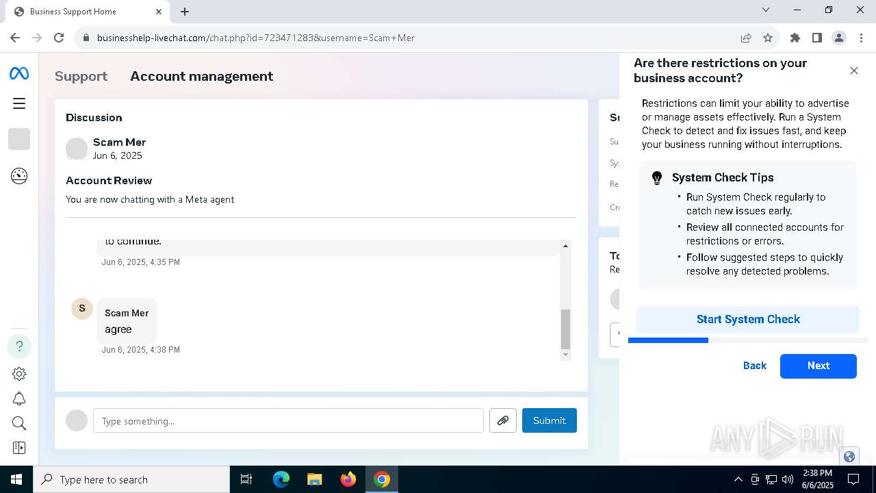Click the 'agree' chat message bubble
Screen dimensions: 876x493
pos(127,321)
